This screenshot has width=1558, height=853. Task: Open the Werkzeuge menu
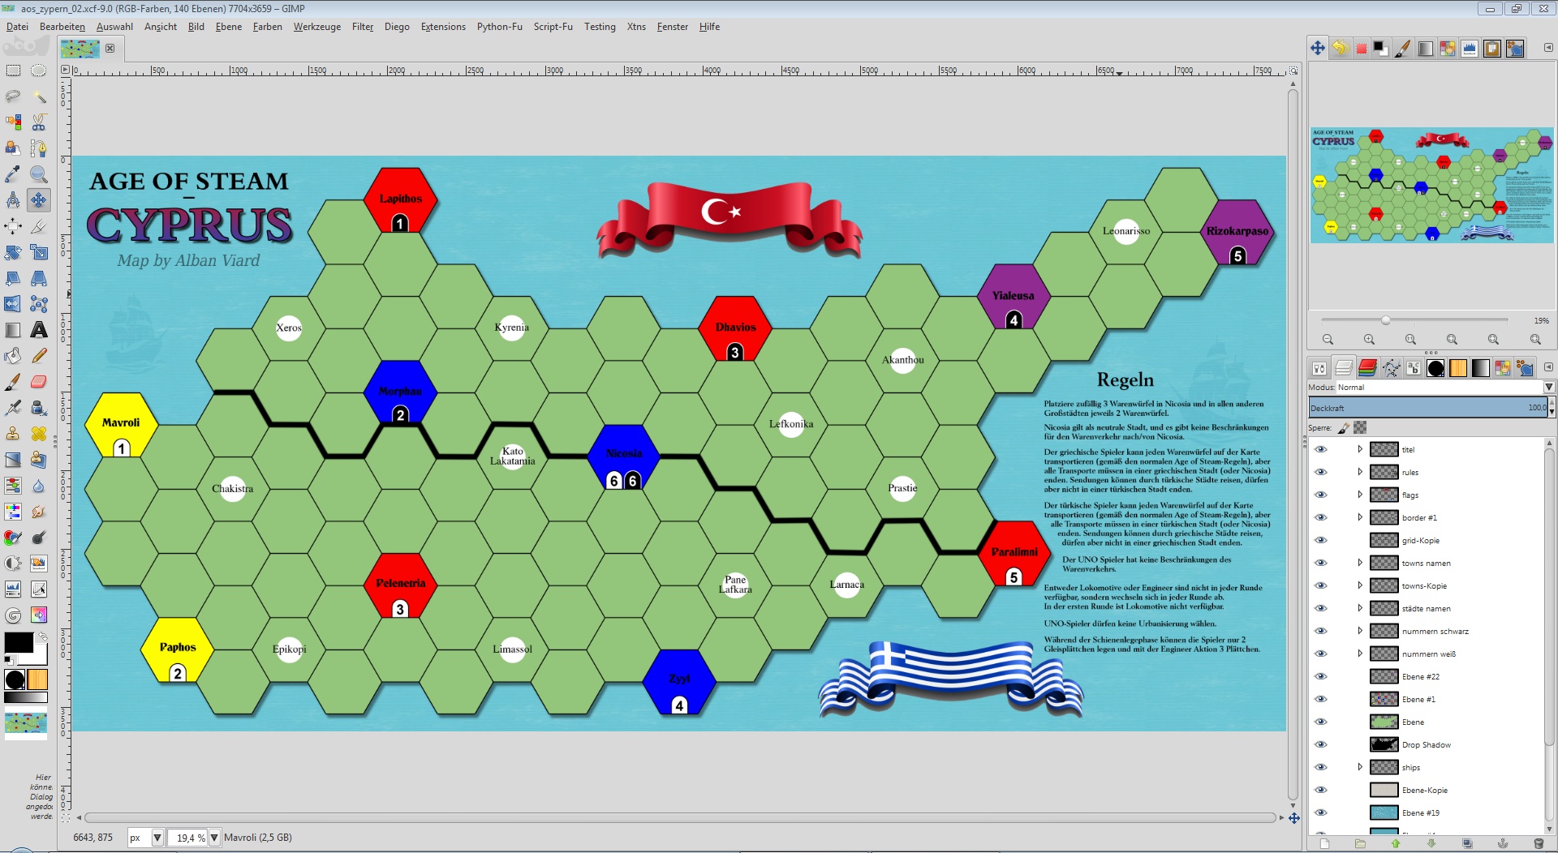(x=316, y=27)
